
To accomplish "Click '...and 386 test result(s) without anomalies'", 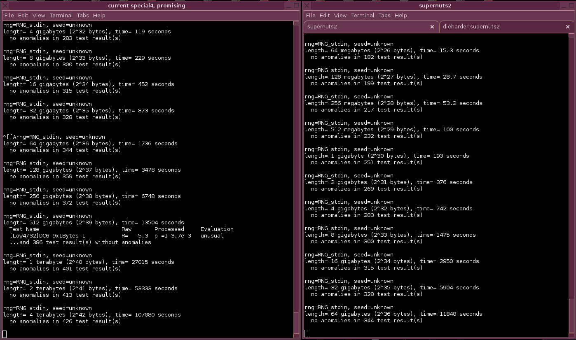I will (80, 242).
